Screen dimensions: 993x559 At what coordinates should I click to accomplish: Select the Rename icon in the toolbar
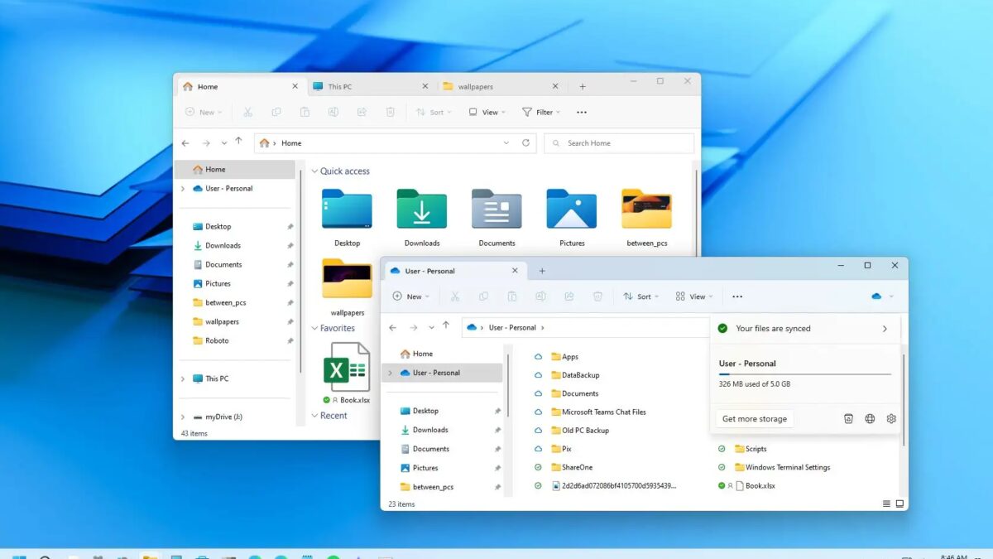tap(541, 296)
